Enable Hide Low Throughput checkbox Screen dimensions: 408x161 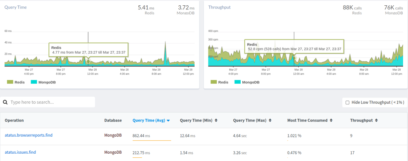coord(347,103)
